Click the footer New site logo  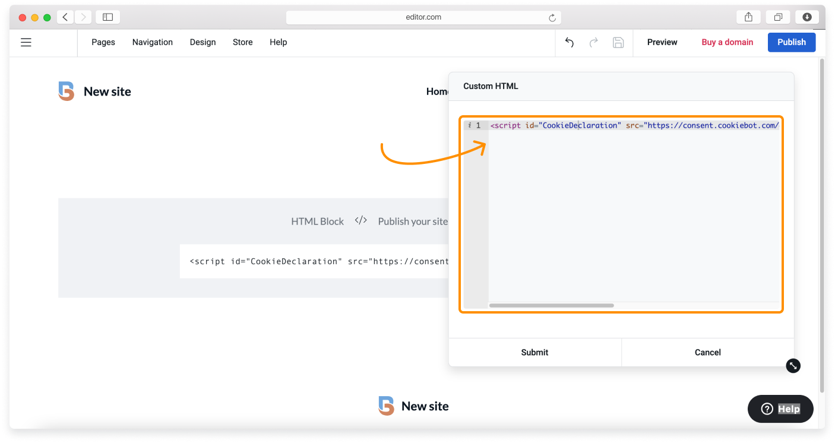(387, 406)
